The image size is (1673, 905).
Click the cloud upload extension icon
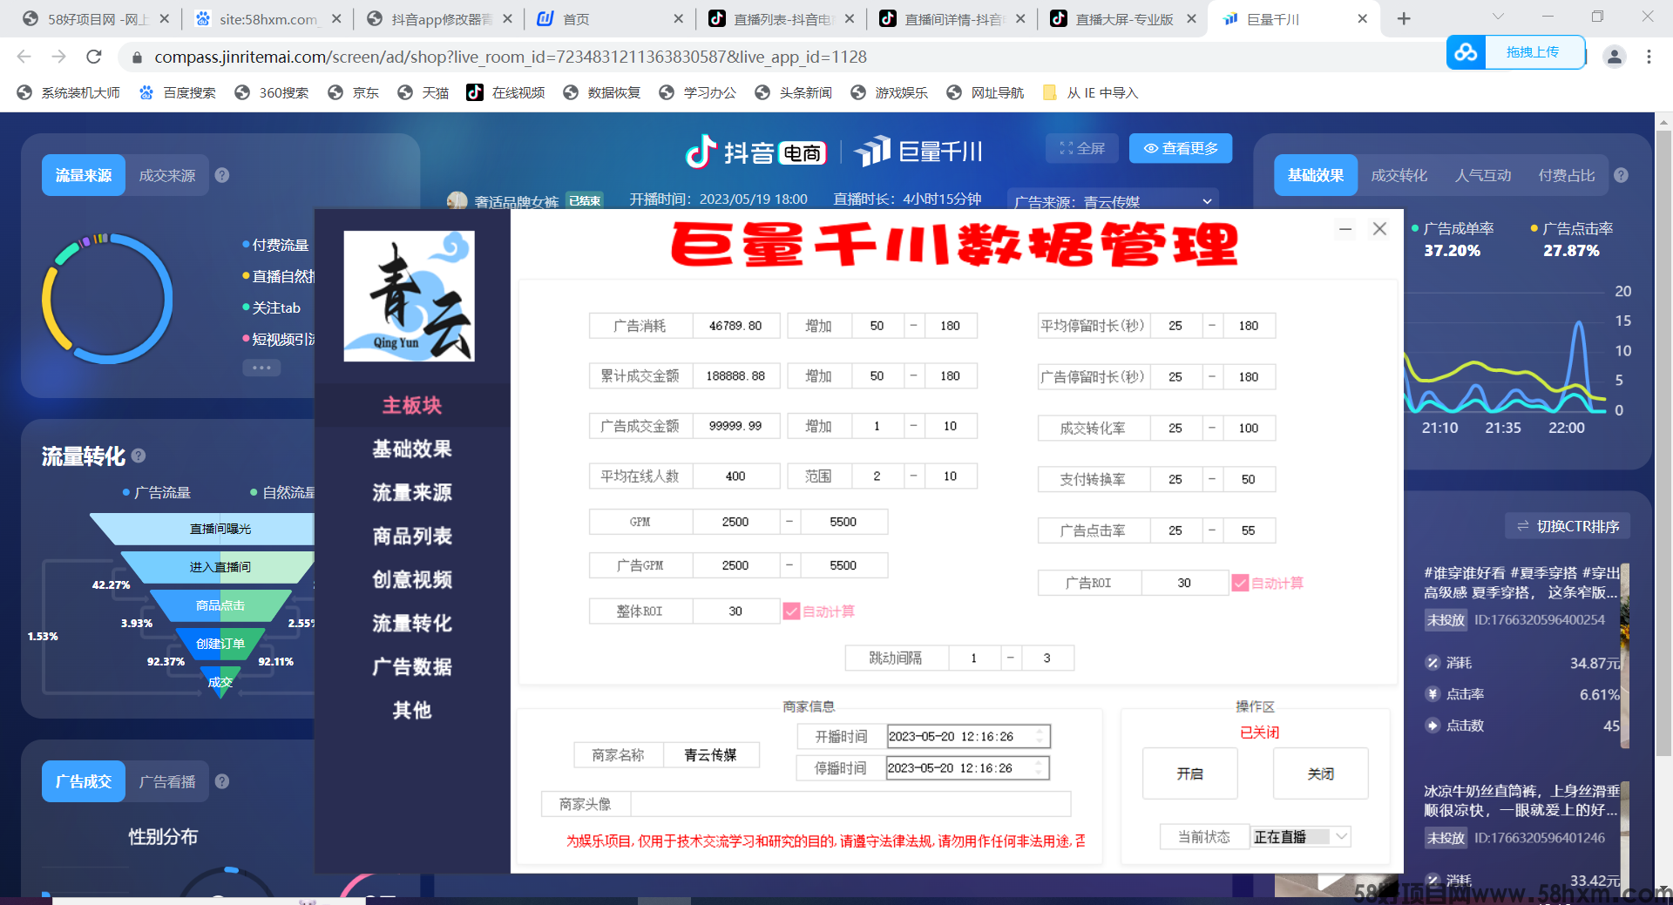pos(1466,52)
